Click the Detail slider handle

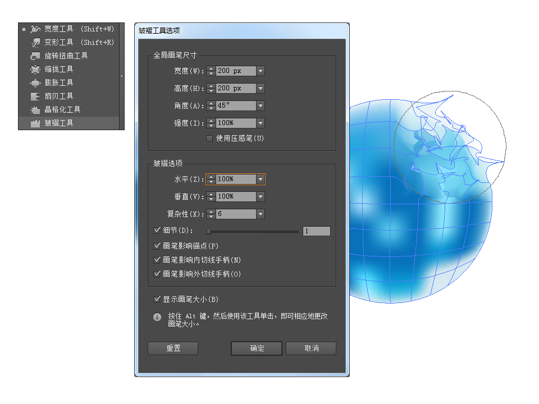(208, 231)
